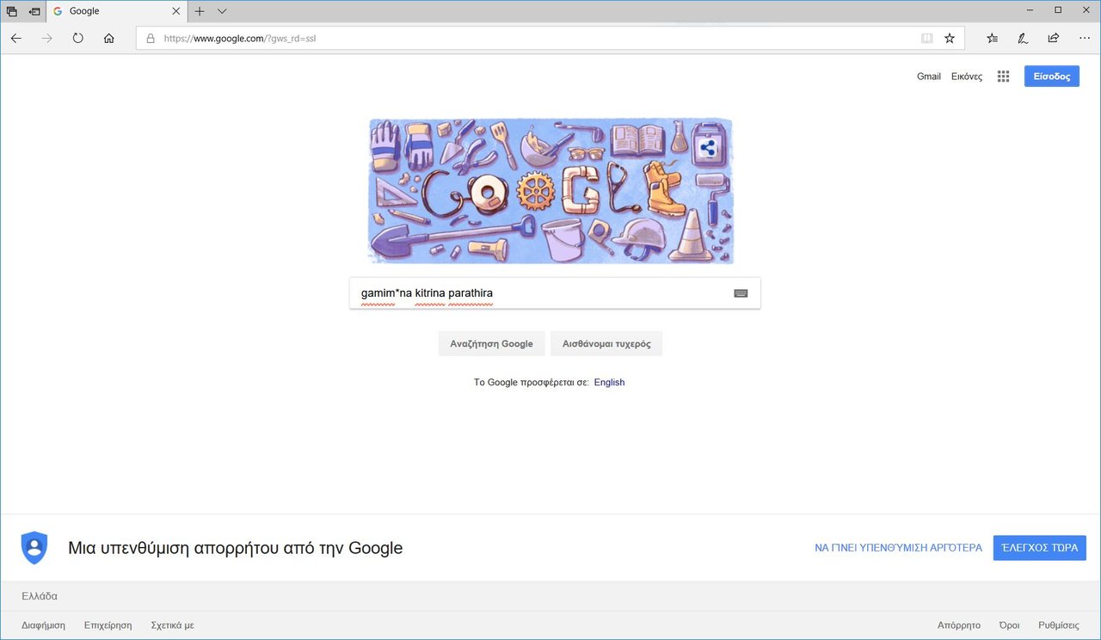Open reading view book icon
This screenshot has height=640, width=1101.
click(x=926, y=38)
